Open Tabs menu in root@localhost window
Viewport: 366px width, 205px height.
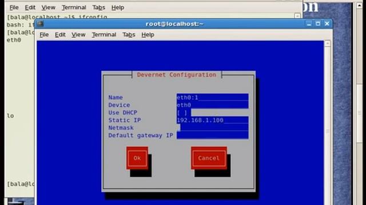pyautogui.click(x=129, y=35)
